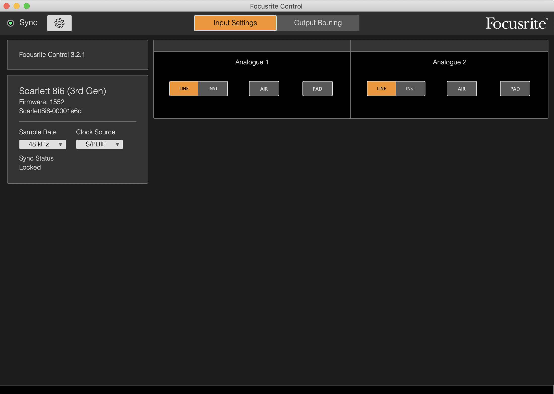Enable AIR on Analogue 2

click(x=462, y=89)
